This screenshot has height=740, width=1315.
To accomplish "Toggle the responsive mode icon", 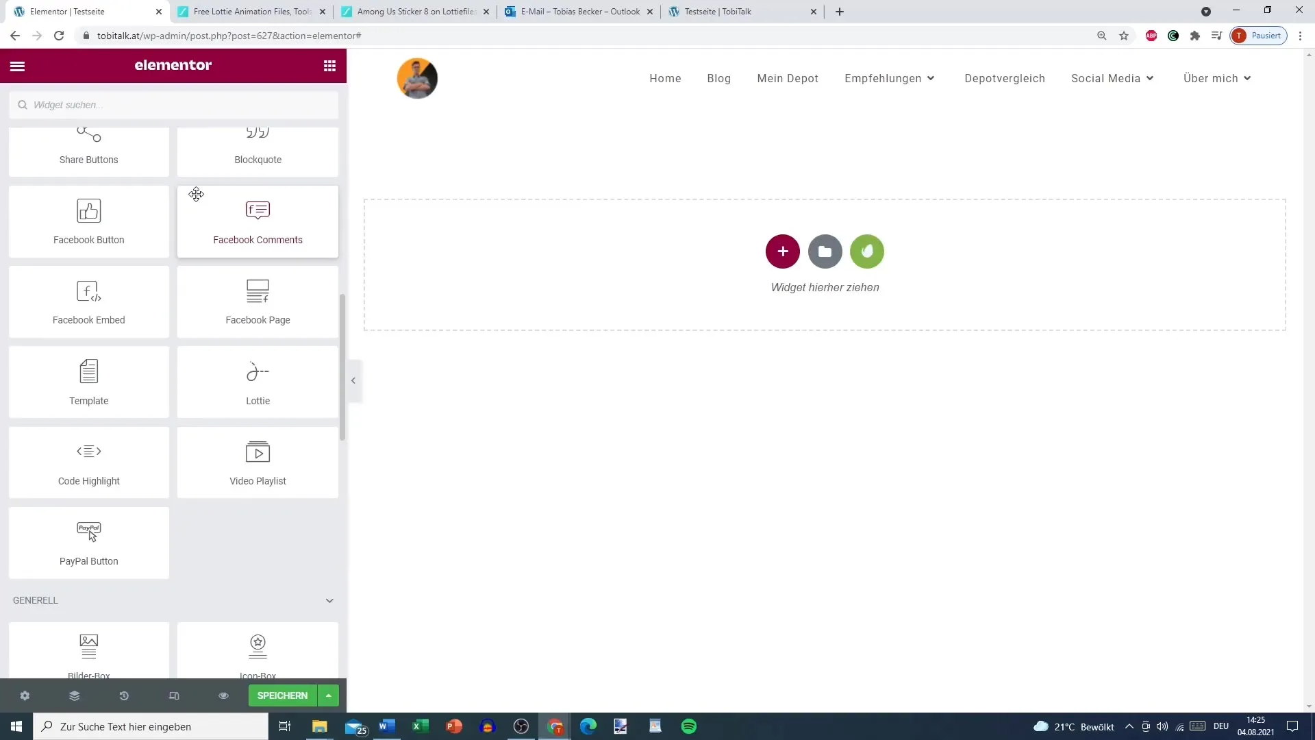I will [173, 695].
